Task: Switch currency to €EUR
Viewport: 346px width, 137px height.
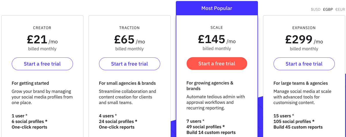Action: [x=340, y=9]
